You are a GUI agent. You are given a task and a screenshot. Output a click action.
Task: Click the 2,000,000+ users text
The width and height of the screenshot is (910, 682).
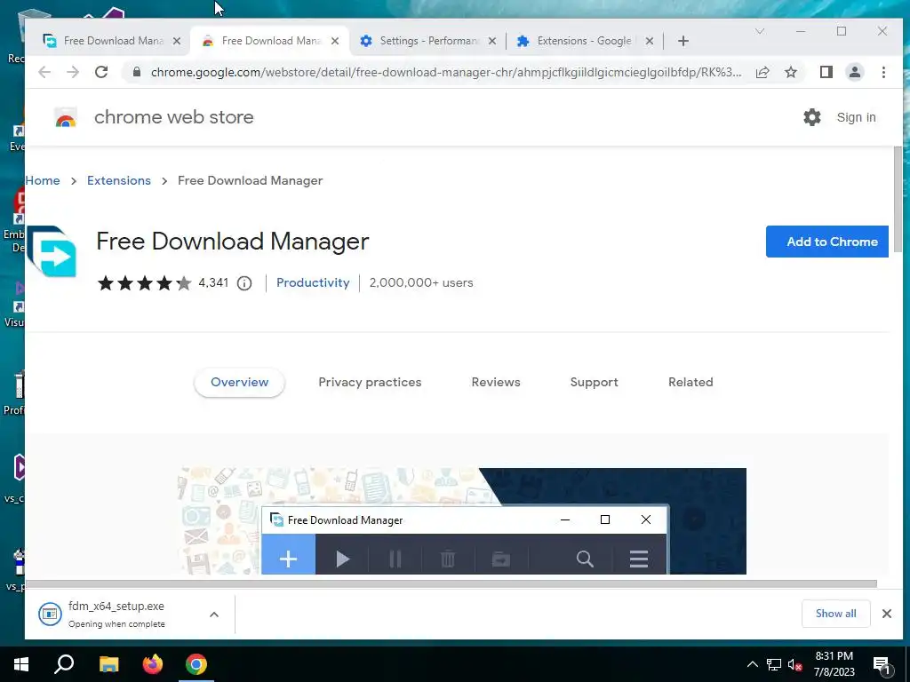tap(421, 283)
